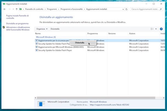Open help with the blue question mark
The height and width of the screenshot is (111, 167).
tap(161, 29)
